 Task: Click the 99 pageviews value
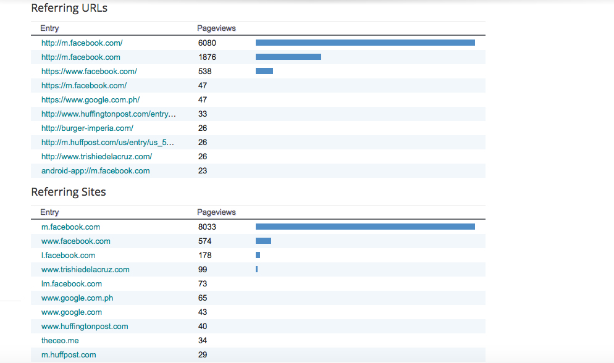pos(203,270)
